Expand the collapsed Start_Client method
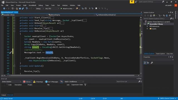Screen dimensions: 178x100 click(14, 18)
